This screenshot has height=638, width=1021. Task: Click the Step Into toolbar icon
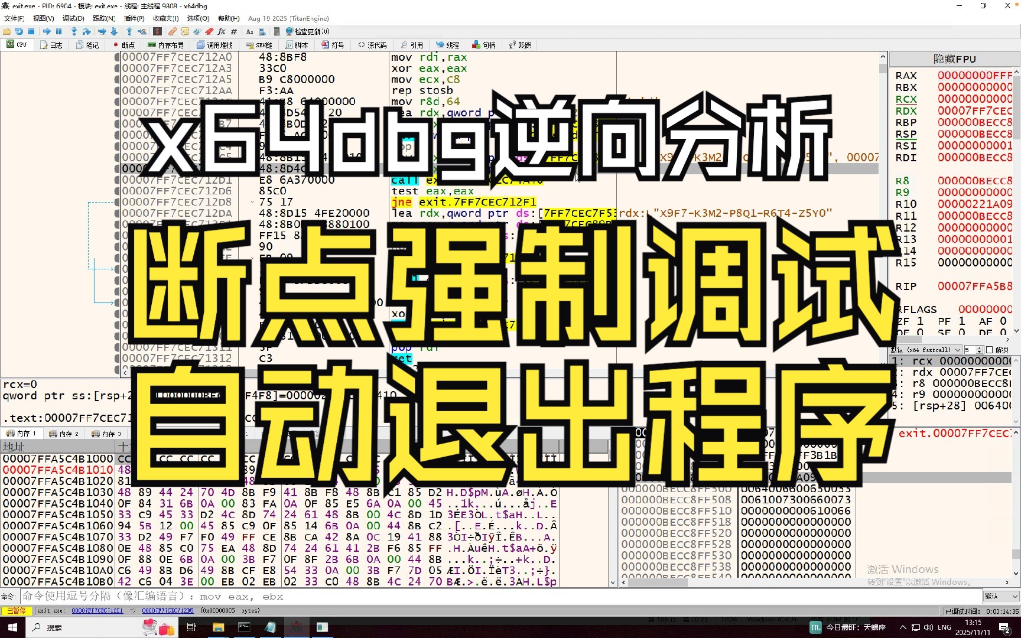(x=74, y=31)
